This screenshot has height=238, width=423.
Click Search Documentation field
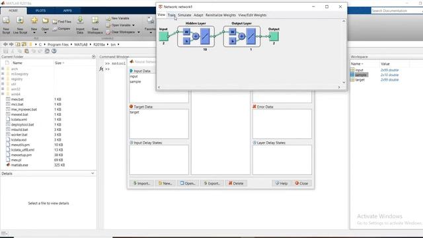pyautogui.click(x=397, y=11)
